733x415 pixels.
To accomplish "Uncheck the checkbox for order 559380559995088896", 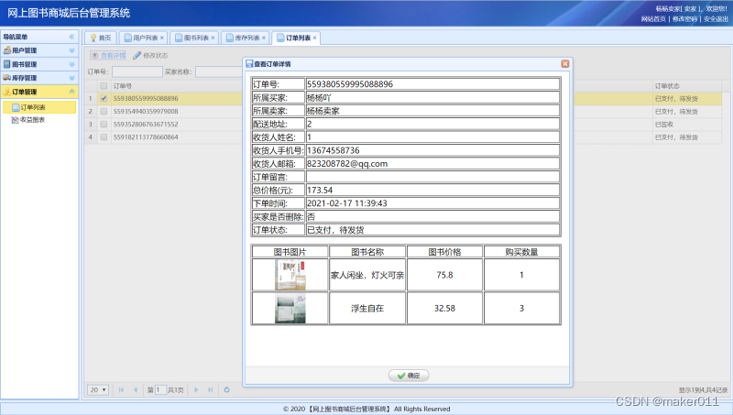I will coord(104,98).
